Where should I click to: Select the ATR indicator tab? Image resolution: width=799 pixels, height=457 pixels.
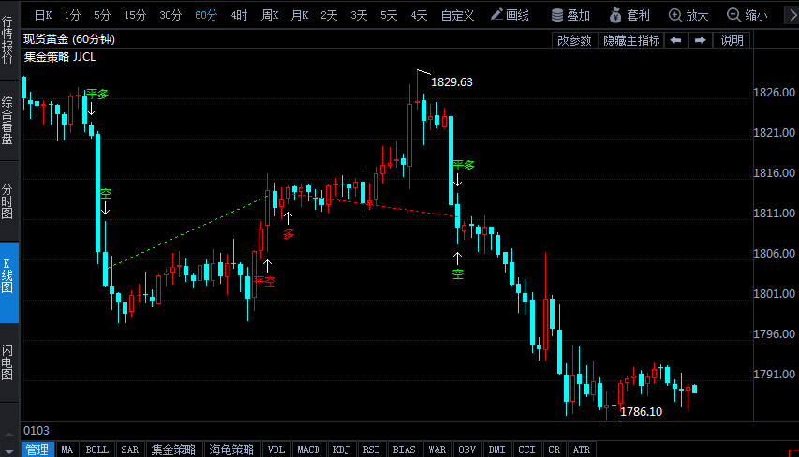pos(582,450)
